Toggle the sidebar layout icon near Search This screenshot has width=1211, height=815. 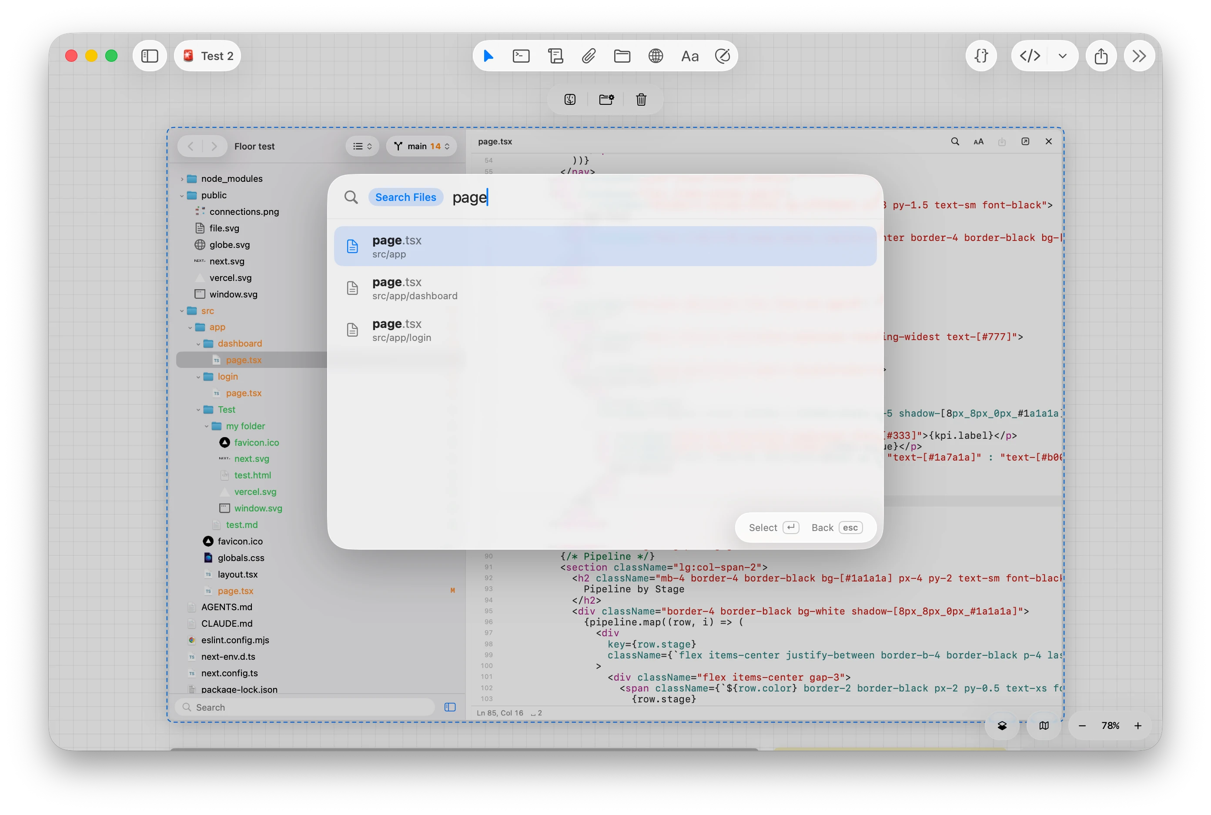(450, 708)
